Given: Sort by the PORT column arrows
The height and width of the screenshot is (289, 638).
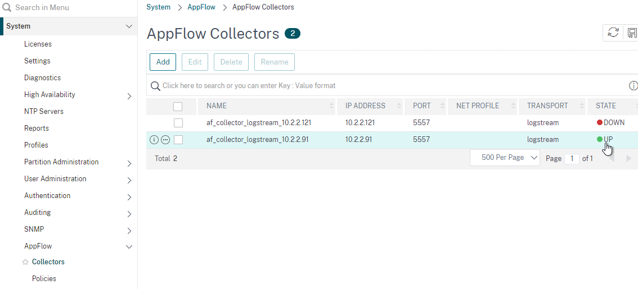Looking at the screenshot, I should (442, 106).
